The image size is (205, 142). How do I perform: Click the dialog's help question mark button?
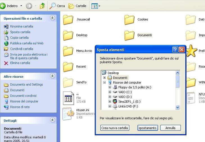click(x=175, y=50)
